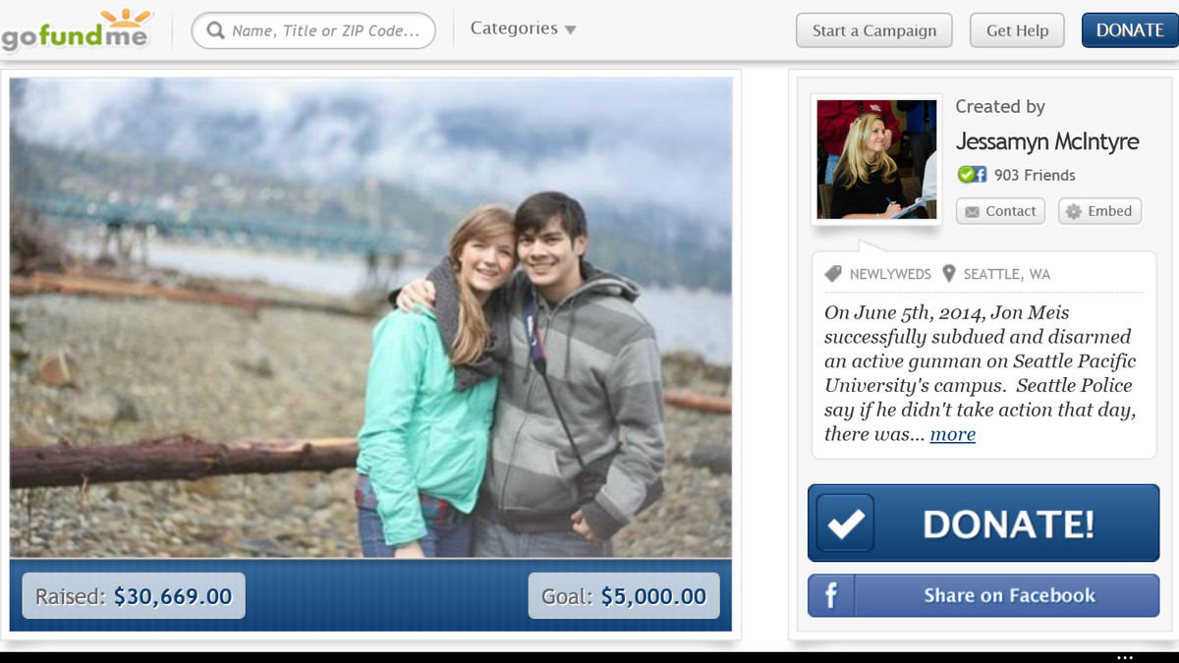1179x663 pixels.
Task: Click the GoFundMe logo
Action: coord(77,29)
